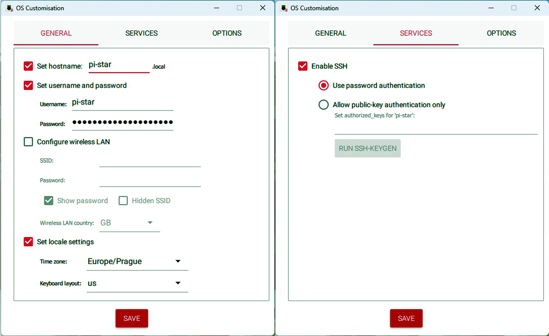
Task: Toggle Set locale settings checkbox
Action: (28, 242)
